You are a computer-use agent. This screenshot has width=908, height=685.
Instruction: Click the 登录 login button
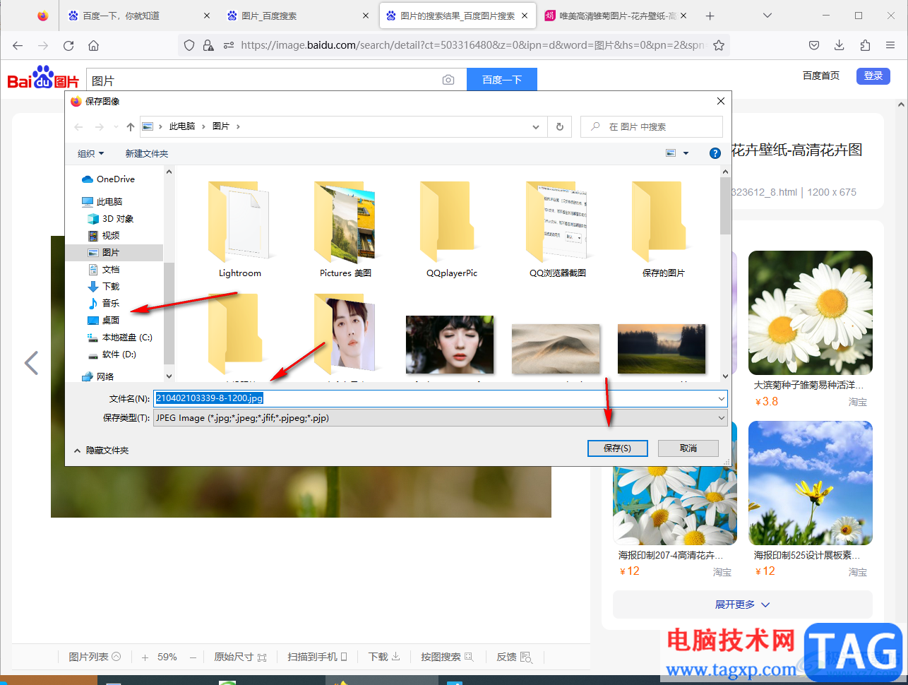click(873, 76)
